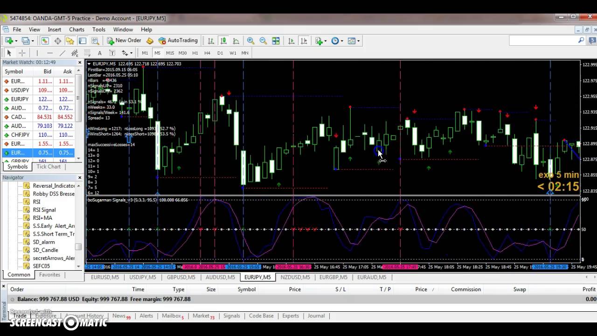Viewport: 597px width, 336px height.
Task: Open the Code Base terminal tab
Action: click(261, 316)
